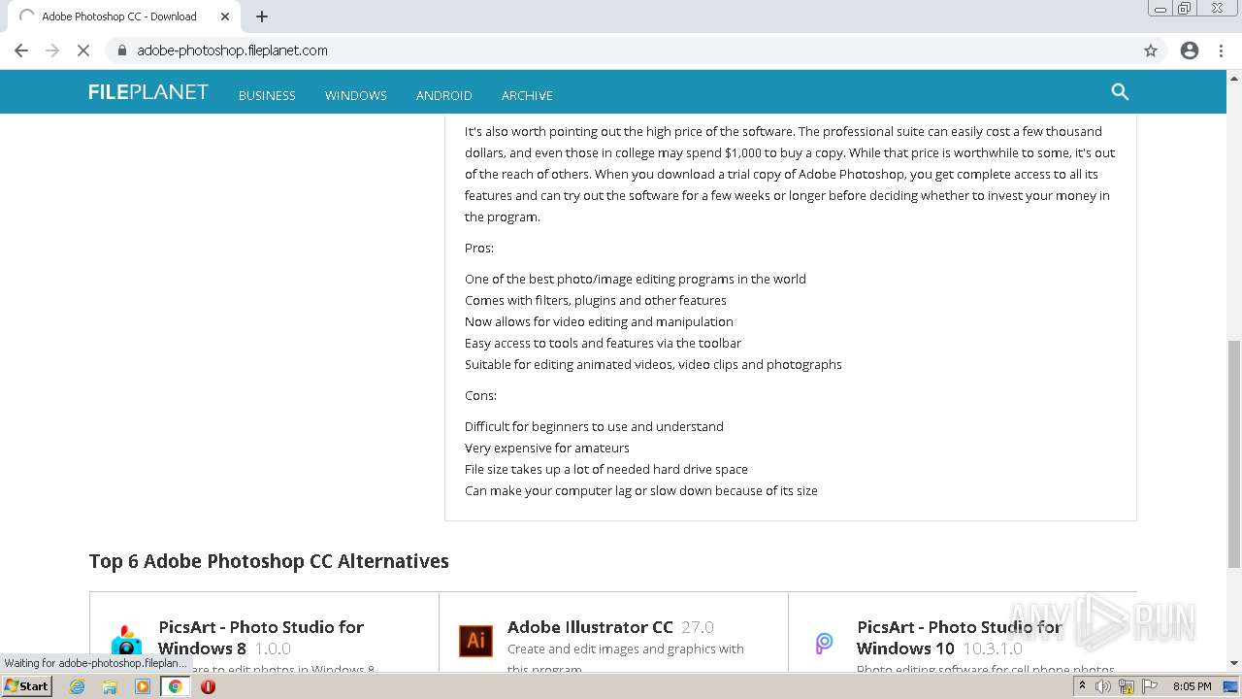Click 'Can make your computer lag or slow down' line
1242x699 pixels.
[x=641, y=490]
